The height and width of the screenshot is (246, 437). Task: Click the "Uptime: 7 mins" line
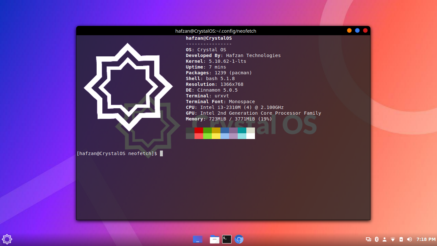206,67
